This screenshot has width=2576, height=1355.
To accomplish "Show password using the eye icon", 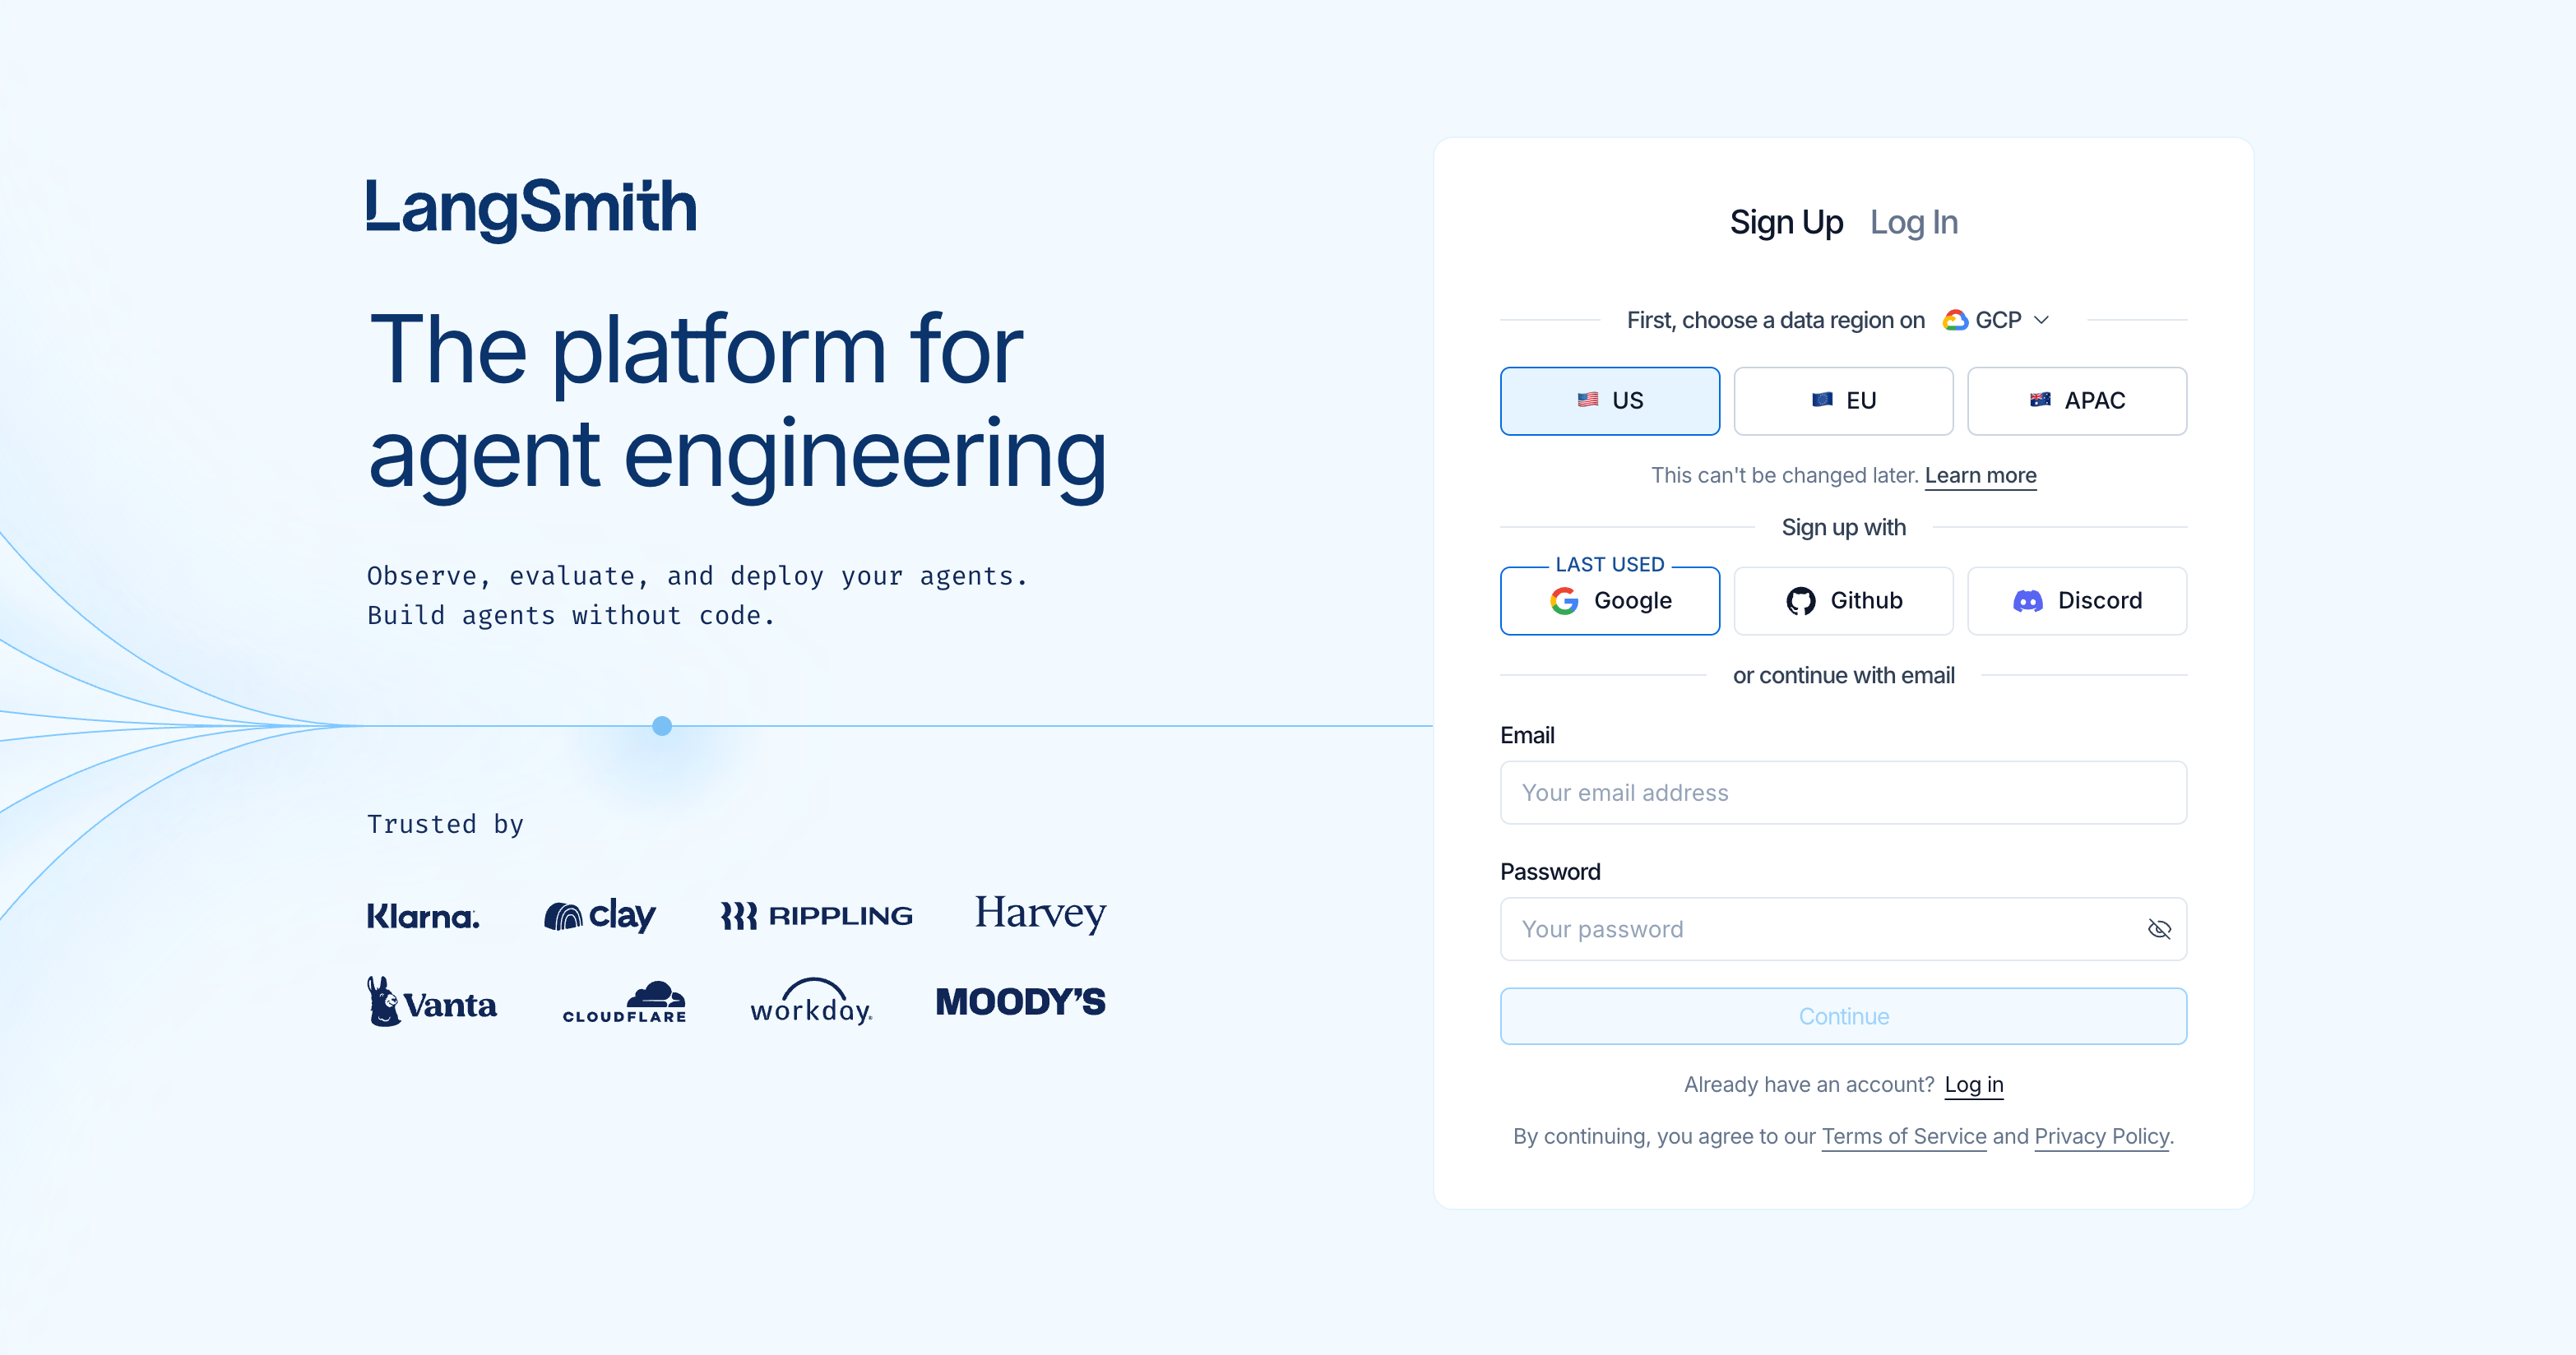I will [2159, 930].
